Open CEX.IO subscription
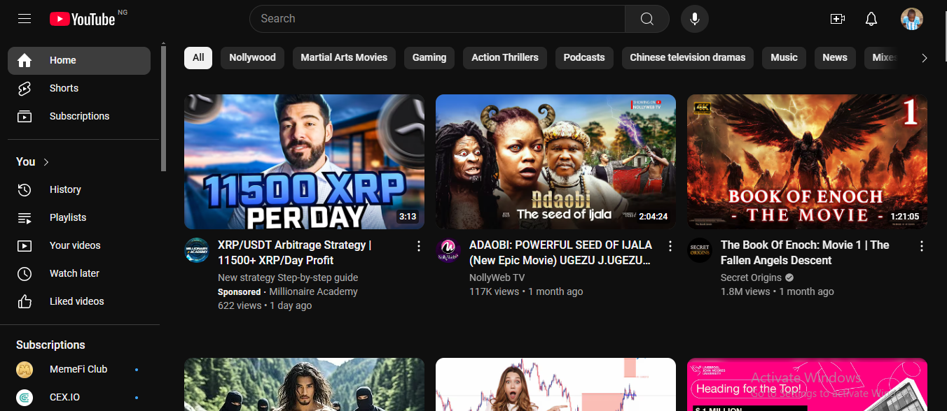This screenshot has width=947, height=411. [x=79, y=397]
